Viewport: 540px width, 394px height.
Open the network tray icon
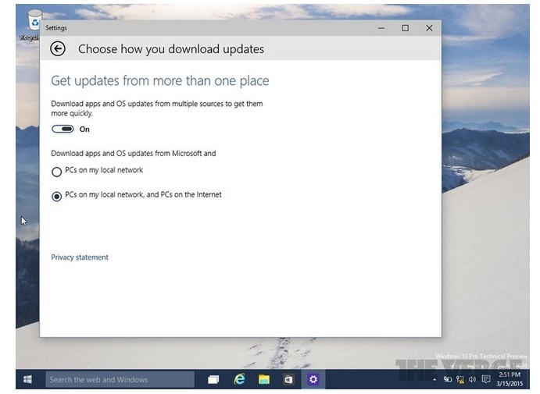coord(460,379)
